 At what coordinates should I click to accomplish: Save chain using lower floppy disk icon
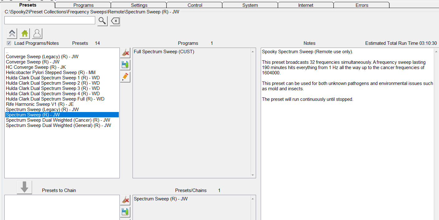click(125, 212)
